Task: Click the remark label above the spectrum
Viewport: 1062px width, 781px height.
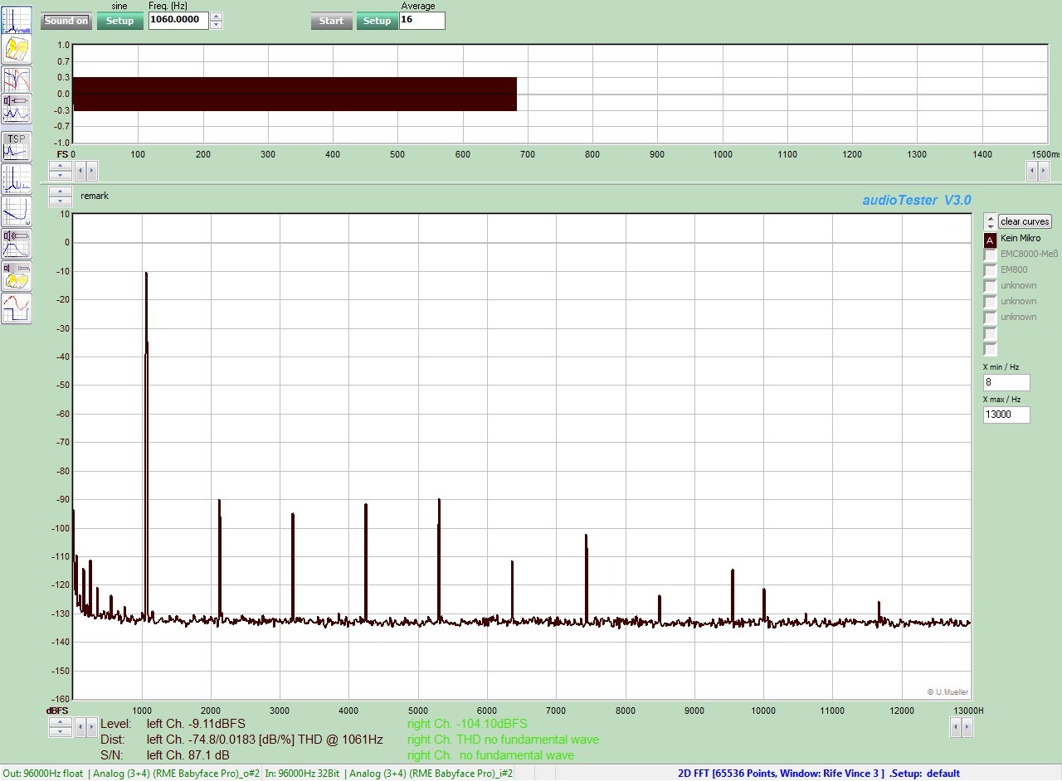Action: click(95, 196)
